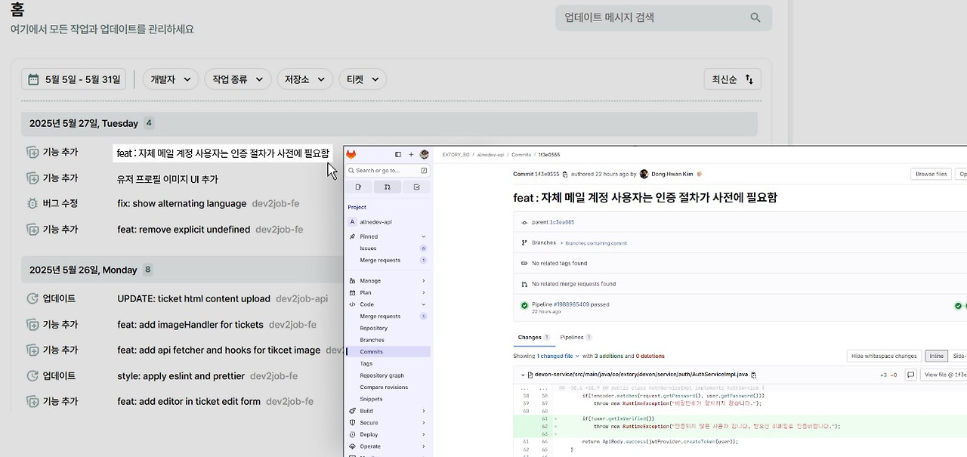Open the 개발자 filter dropdown
967x457 pixels.
click(170, 79)
